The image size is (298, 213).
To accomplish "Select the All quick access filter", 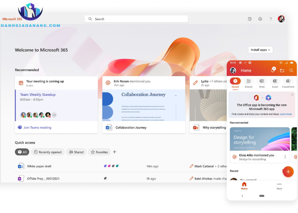I will pos(22,152).
